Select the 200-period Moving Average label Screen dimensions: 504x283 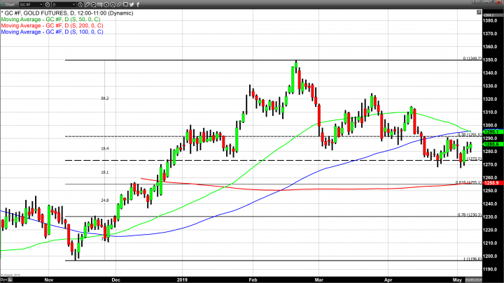point(52,26)
